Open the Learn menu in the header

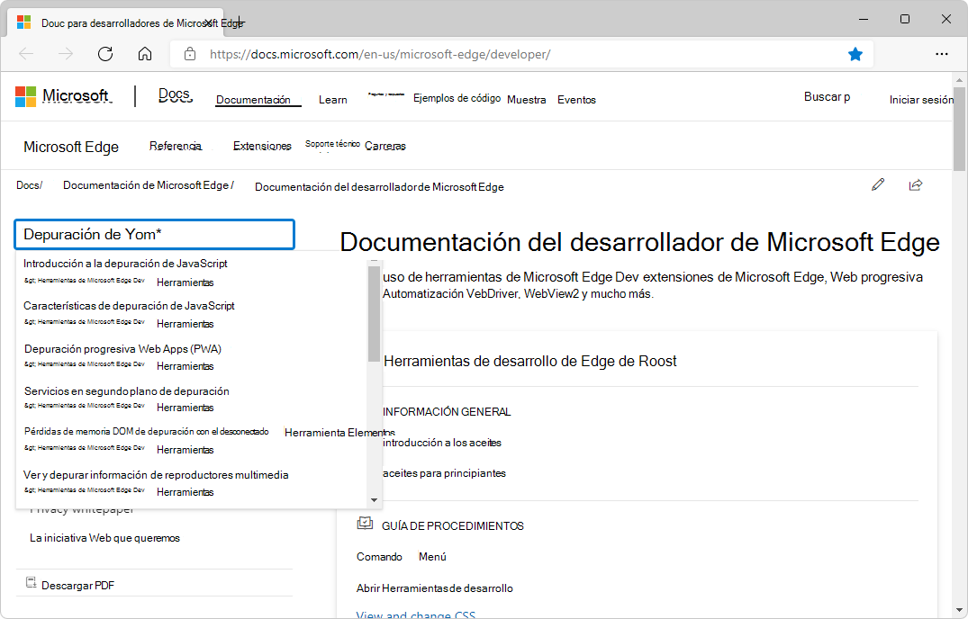click(x=332, y=99)
